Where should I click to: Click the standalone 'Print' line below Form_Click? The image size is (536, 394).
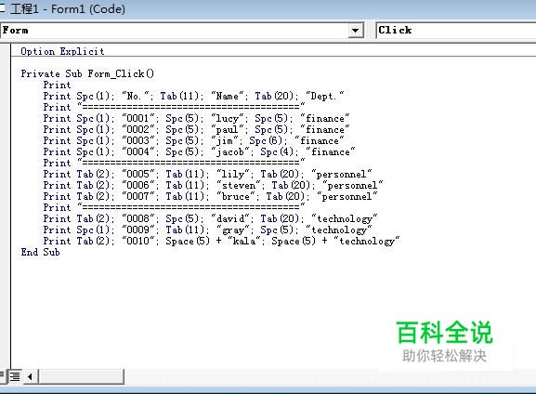point(57,85)
